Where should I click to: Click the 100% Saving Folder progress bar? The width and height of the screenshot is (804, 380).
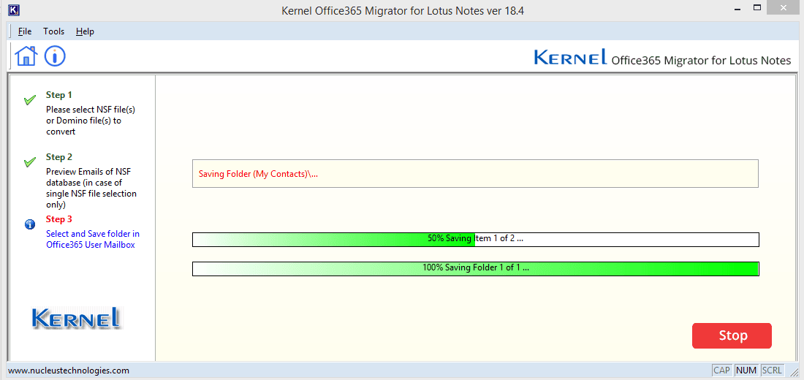coord(475,268)
